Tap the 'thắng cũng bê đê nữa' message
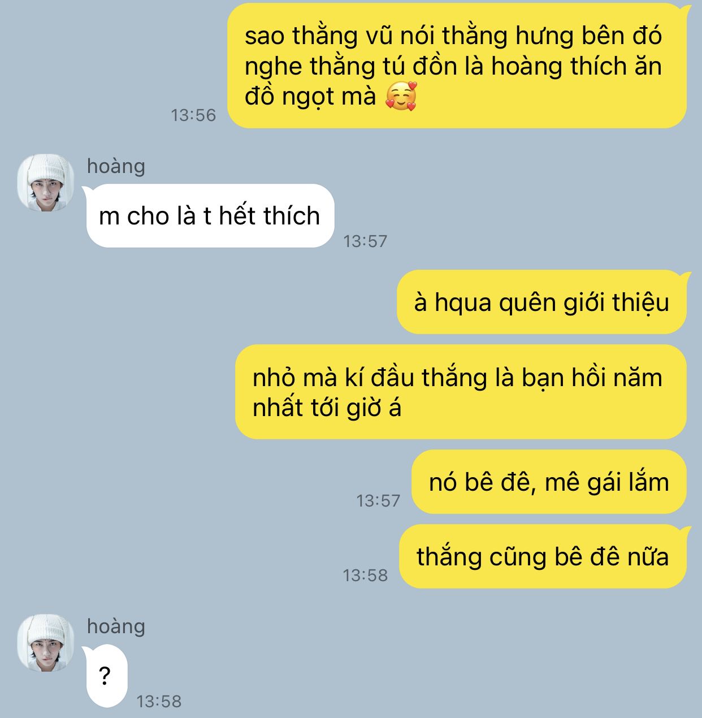The height and width of the screenshot is (718, 702). click(543, 556)
